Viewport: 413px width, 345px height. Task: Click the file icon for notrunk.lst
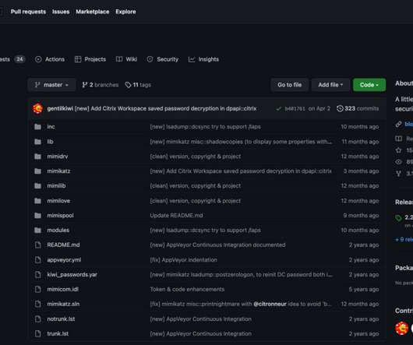coord(38,319)
